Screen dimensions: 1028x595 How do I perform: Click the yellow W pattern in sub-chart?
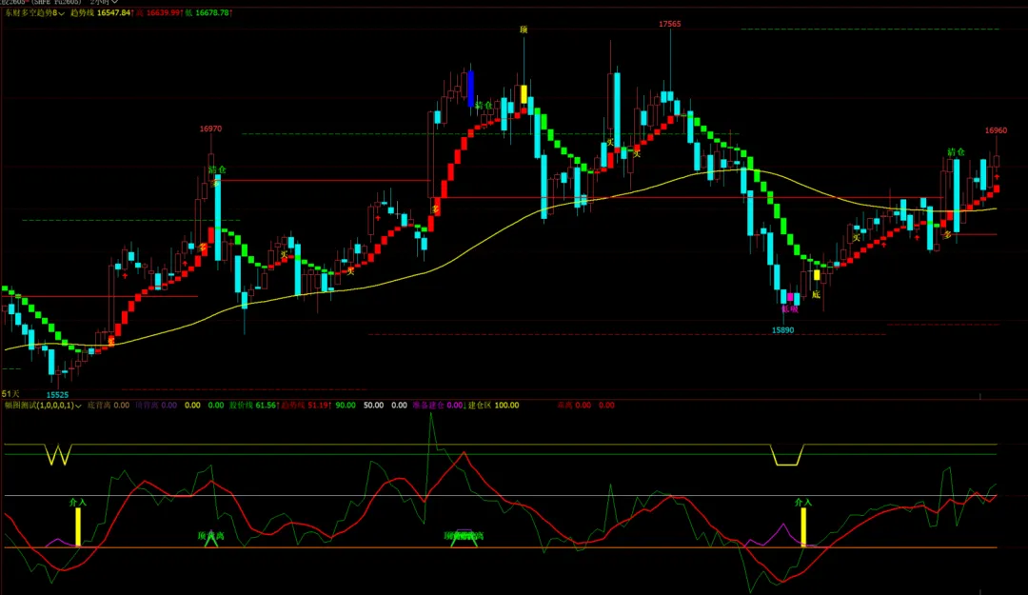[58, 455]
